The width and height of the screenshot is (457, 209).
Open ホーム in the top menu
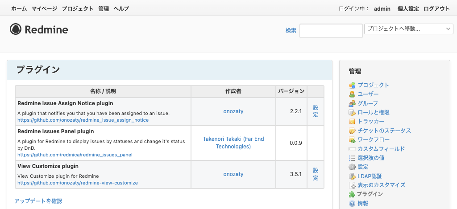click(19, 8)
